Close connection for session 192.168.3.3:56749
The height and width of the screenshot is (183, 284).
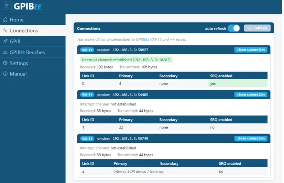pyautogui.click(x=251, y=138)
